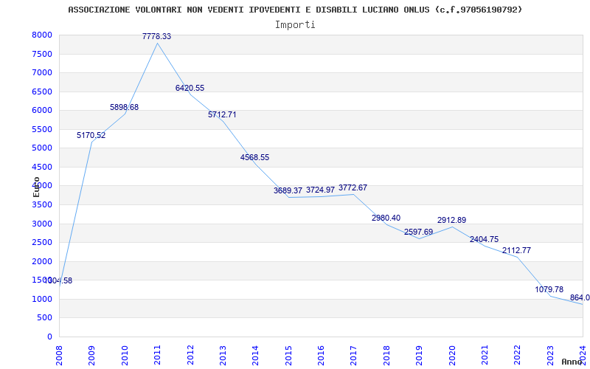Click the 2404.75 data label

484,239
